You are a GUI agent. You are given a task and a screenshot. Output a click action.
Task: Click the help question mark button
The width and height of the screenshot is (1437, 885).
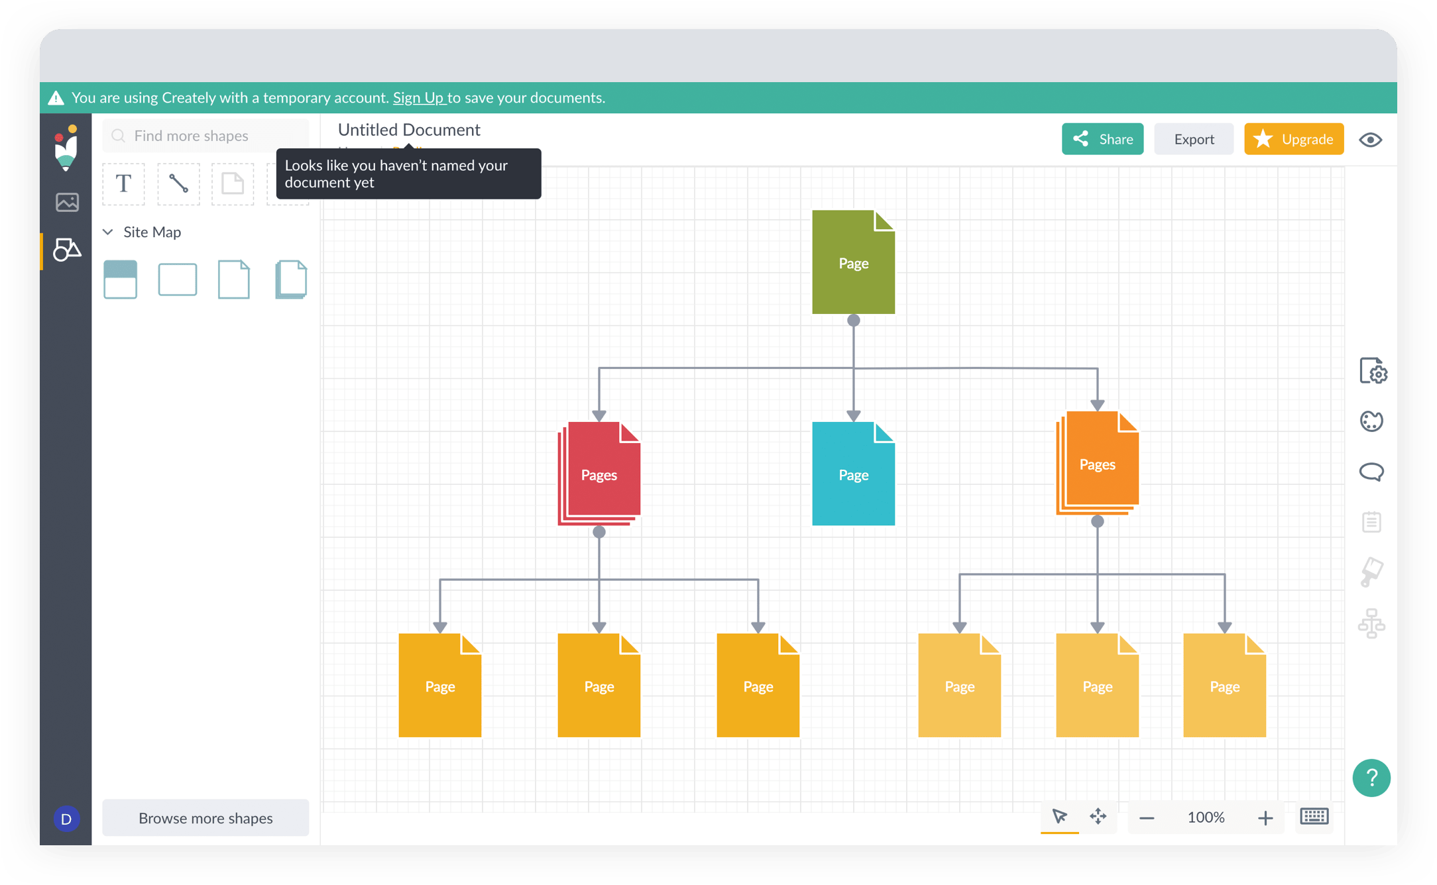(1371, 778)
